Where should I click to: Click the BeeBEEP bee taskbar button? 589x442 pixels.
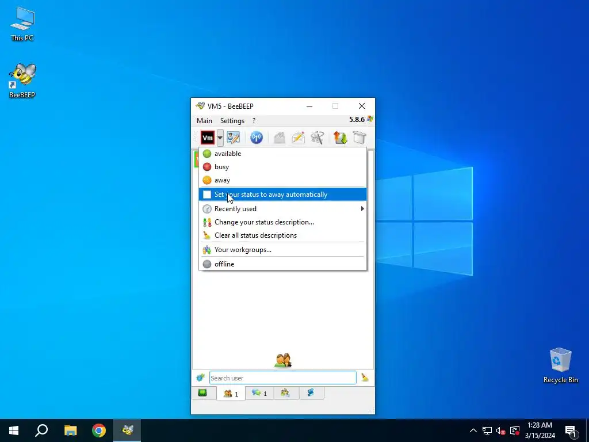point(127,430)
